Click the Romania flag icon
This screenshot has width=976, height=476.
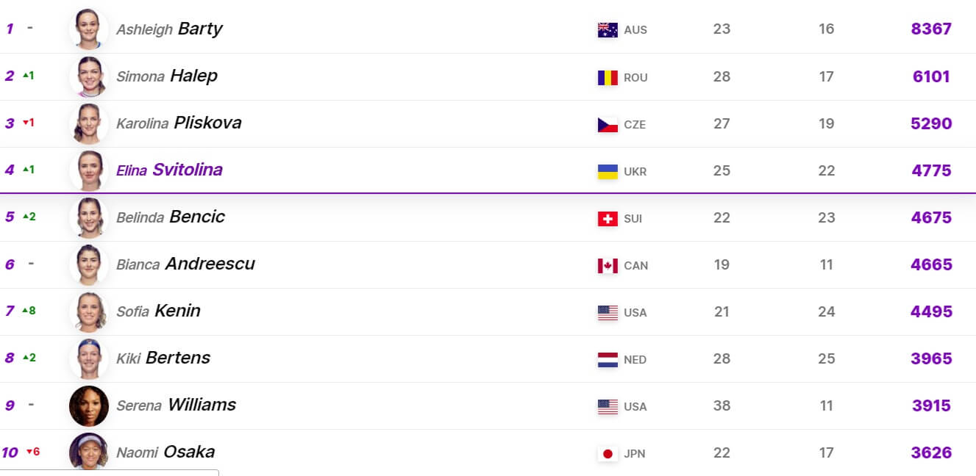tap(608, 77)
